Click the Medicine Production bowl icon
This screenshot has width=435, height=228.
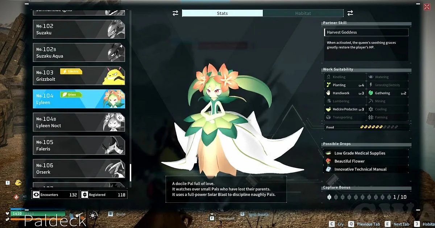[x=328, y=109]
